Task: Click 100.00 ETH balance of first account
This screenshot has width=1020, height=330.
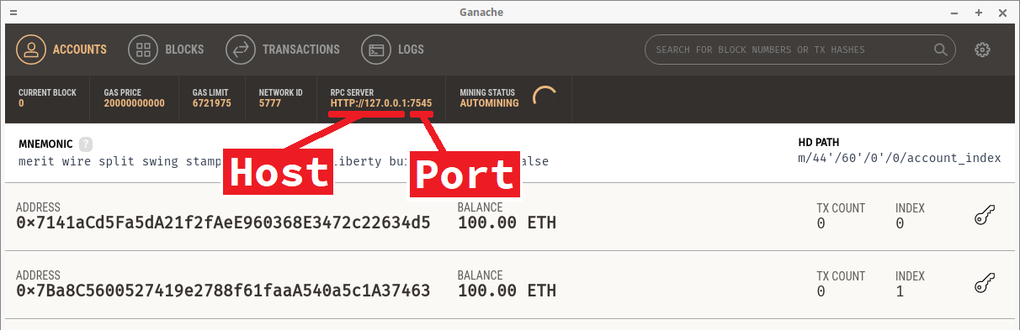Action: pyautogui.click(x=507, y=223)
